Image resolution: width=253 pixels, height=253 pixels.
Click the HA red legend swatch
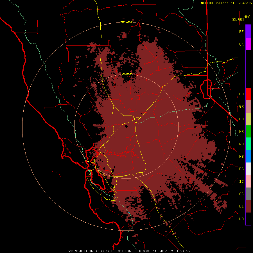tap(248, 94)
